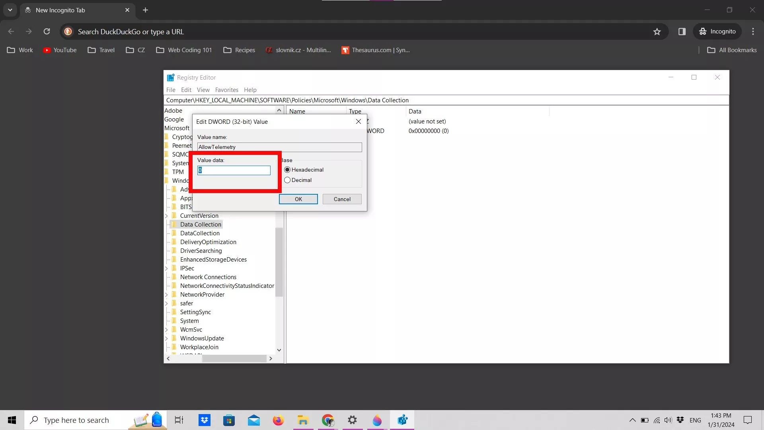Open the Edit menu in Registry Editor
The width and height of the screenshot is (764, 430).
pos(186,90)
